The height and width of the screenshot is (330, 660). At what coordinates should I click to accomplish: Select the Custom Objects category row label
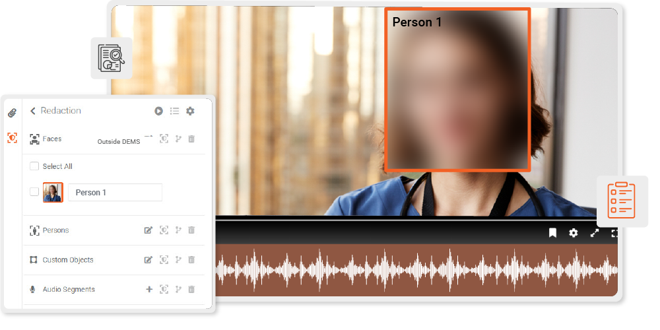tap(68, 259)
